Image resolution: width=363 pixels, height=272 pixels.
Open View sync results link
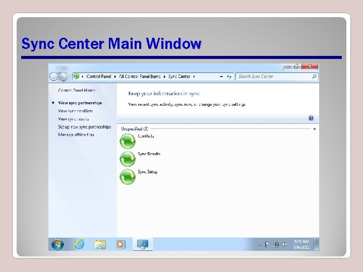click(x=74, y=119)
